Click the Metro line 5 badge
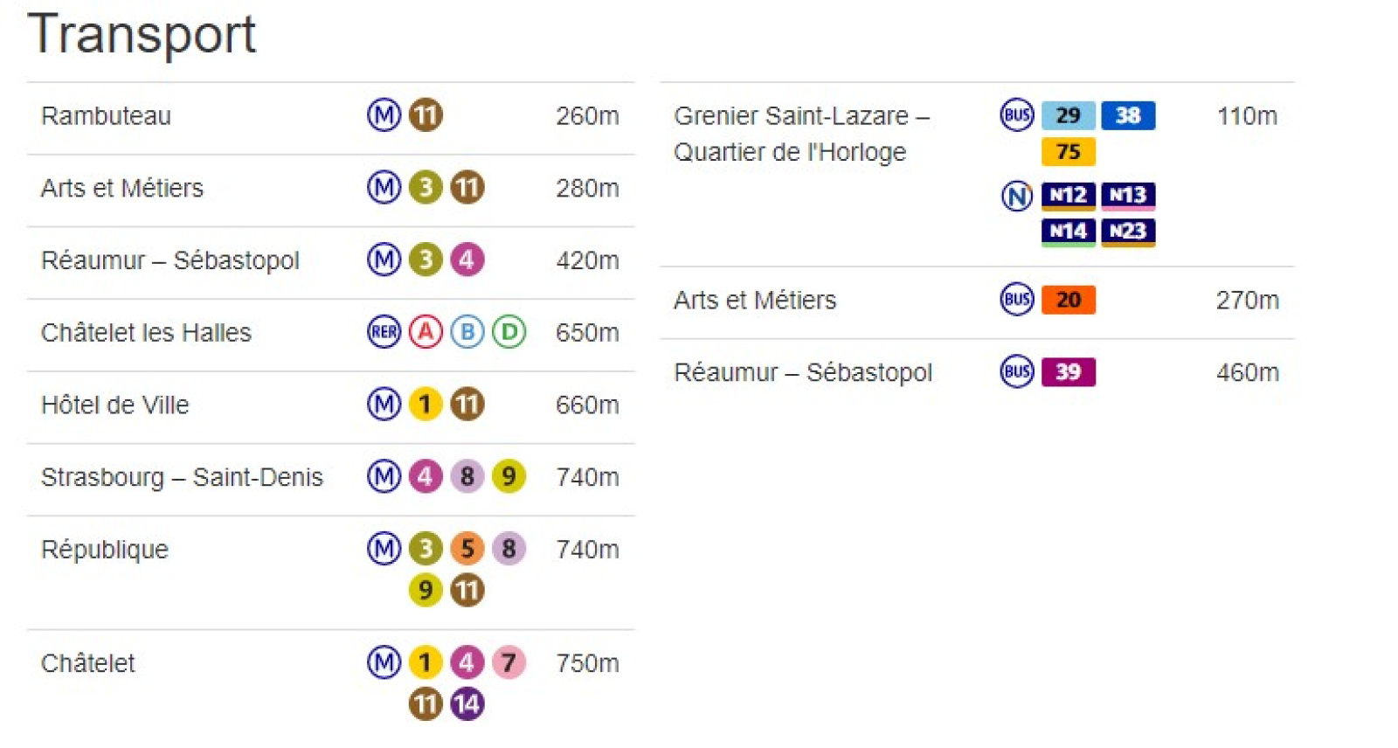1398x748 pixels. 467,549
